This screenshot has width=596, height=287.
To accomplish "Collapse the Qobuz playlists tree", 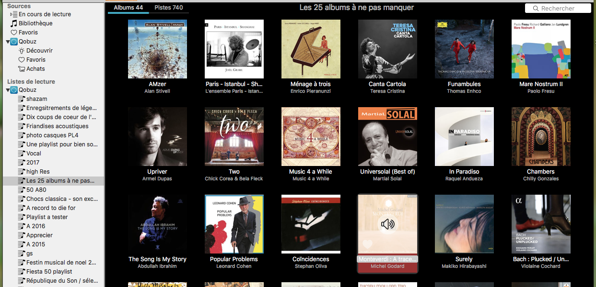I will click(x=8, y=90).
